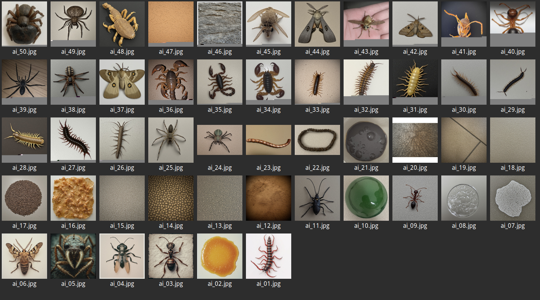Select the ai_02.jpg orange blob thumbnail
The image size is (540, 300).
point(220,256)
